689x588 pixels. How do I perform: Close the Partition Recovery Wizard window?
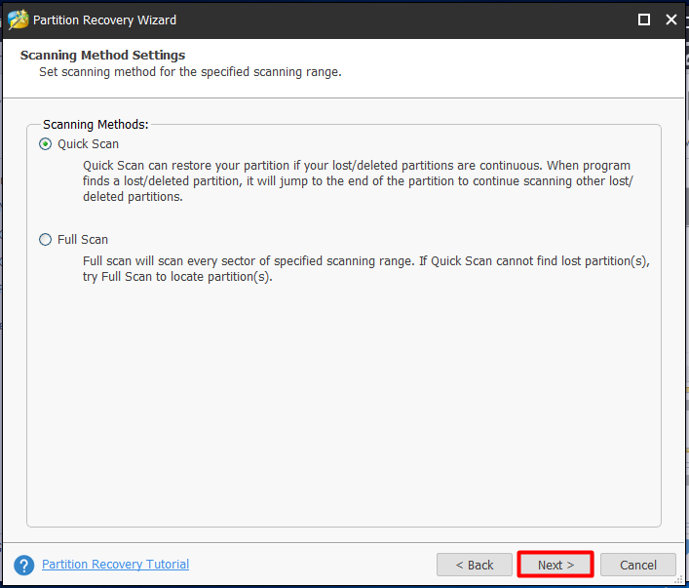[671, 20]
